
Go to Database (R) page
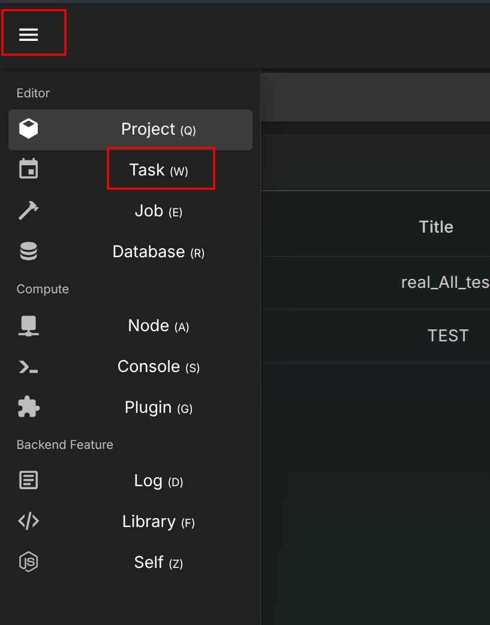158,252
